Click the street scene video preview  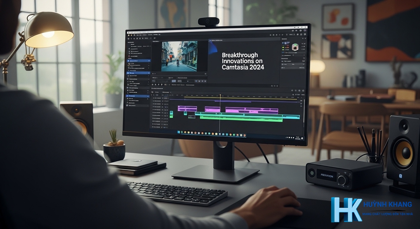click(179, 56)
